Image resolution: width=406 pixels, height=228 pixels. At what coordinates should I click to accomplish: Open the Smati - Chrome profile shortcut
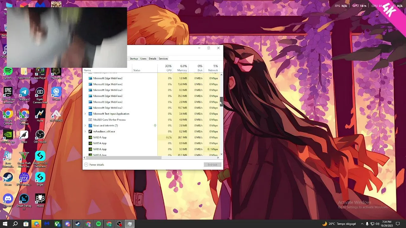click(x=24, y=117)
